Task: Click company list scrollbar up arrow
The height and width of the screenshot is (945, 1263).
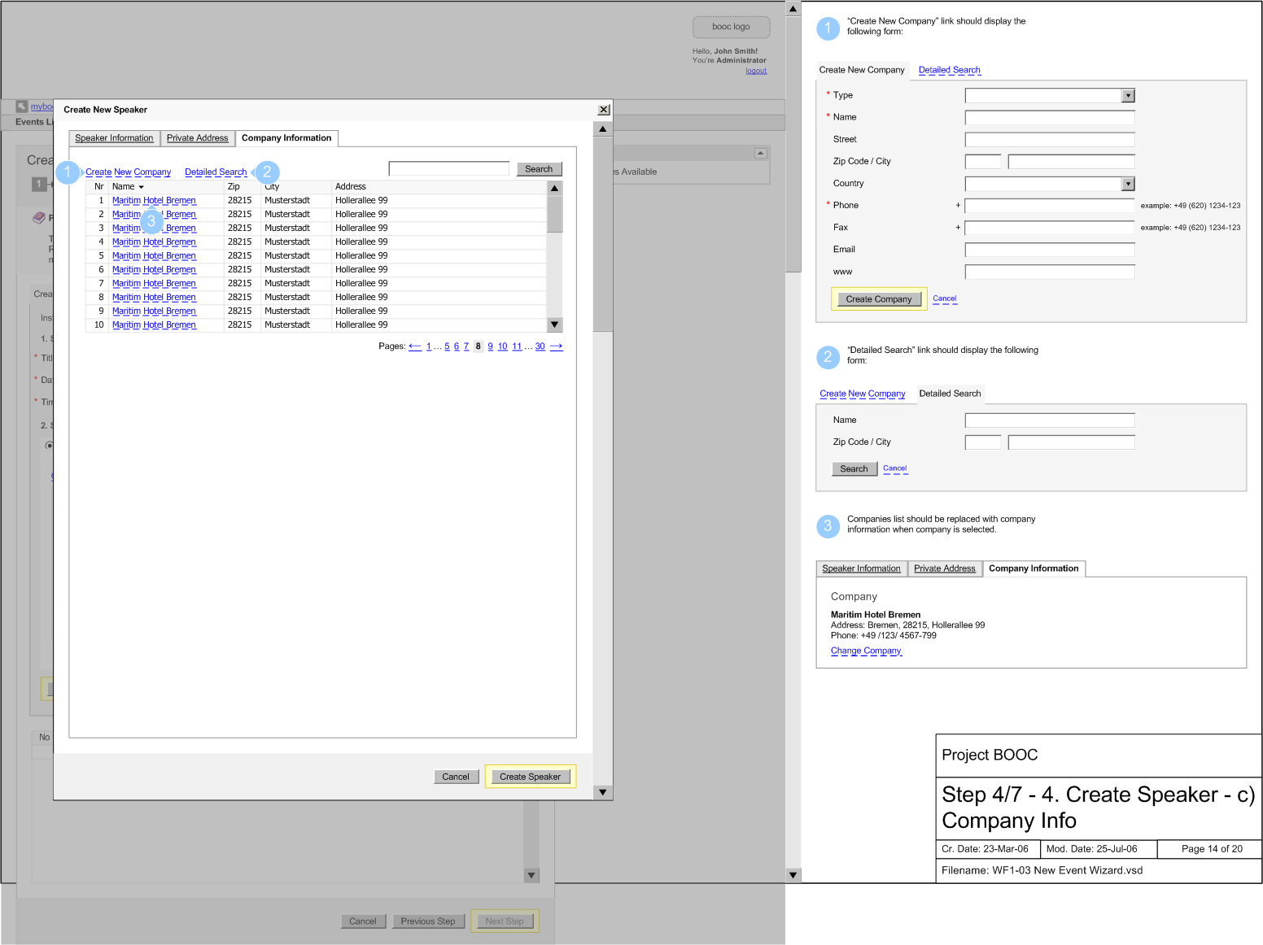Action: tap(554, 188)
